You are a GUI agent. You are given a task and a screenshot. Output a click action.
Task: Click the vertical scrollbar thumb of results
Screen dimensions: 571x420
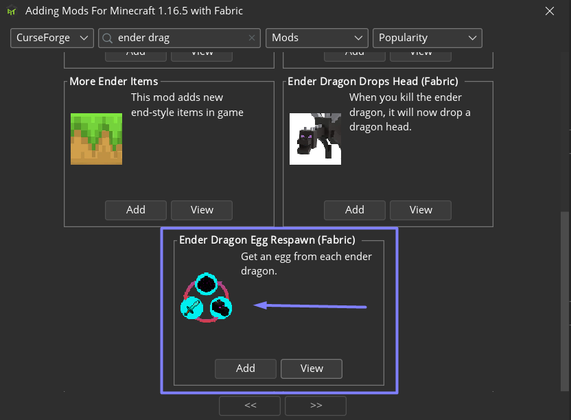click(565, 301)
